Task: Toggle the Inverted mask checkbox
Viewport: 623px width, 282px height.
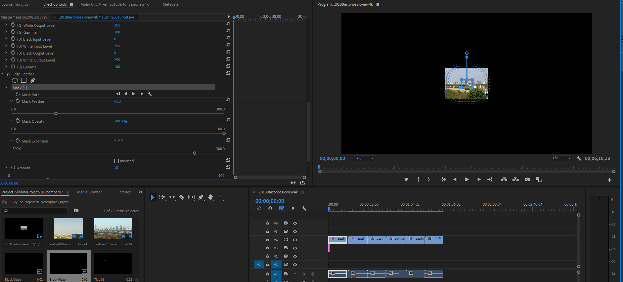Action: (116, 161)
